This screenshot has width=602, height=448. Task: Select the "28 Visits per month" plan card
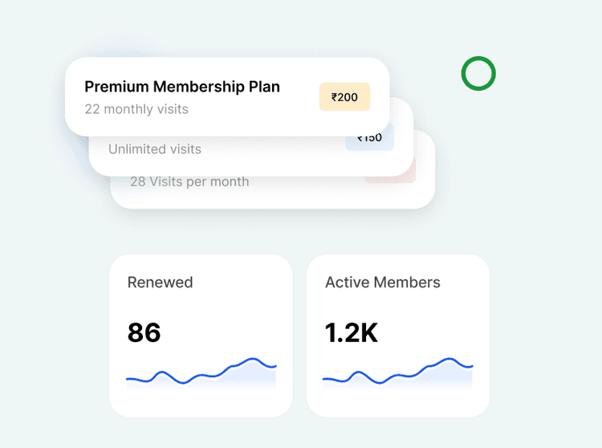(189, 182)
